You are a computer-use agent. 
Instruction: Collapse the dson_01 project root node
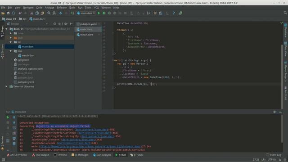(x=6, y=29)
